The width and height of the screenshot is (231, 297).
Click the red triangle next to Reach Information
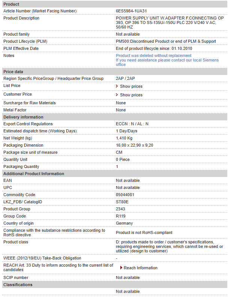121,268
